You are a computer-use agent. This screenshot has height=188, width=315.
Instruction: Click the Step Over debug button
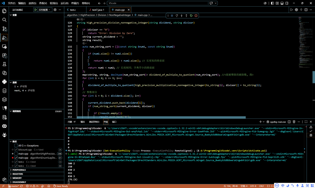click(x=177, y=16)
